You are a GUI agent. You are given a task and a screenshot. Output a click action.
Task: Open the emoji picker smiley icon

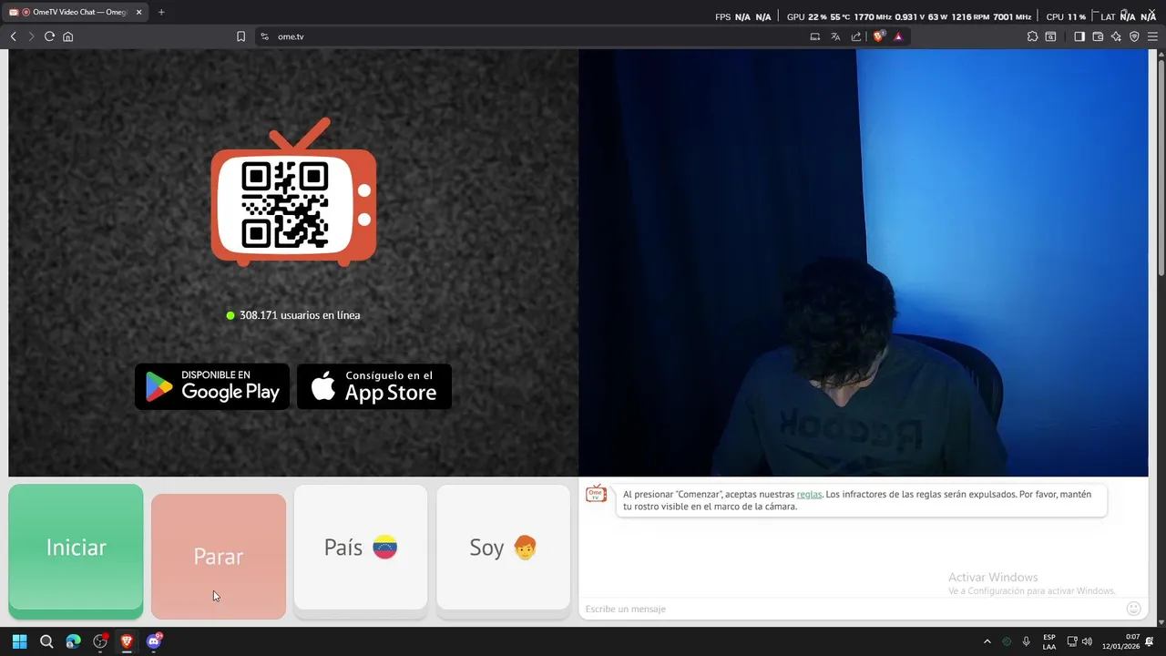pos(1134,609)
